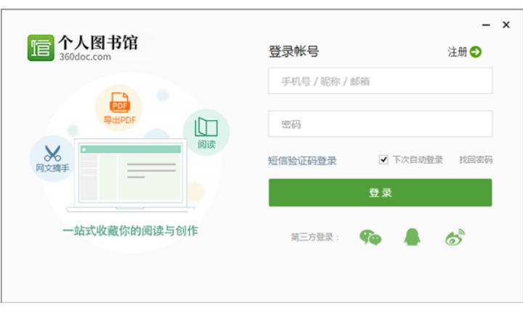
Task: Click the 登录帐号 heading
Action: point(294,51)
